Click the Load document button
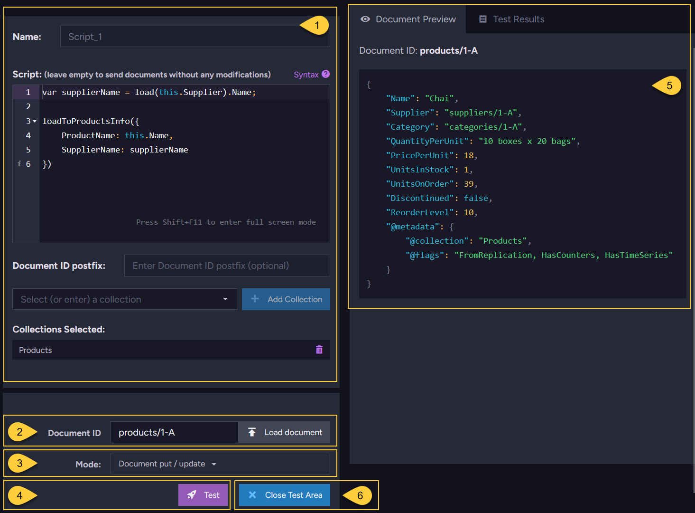 (284, 432)
